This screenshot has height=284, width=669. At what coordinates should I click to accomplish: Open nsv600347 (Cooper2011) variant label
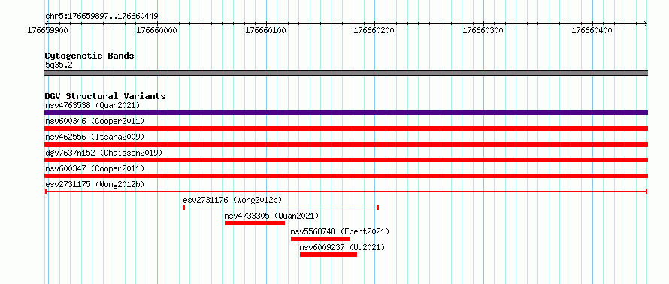pos(95,168)
